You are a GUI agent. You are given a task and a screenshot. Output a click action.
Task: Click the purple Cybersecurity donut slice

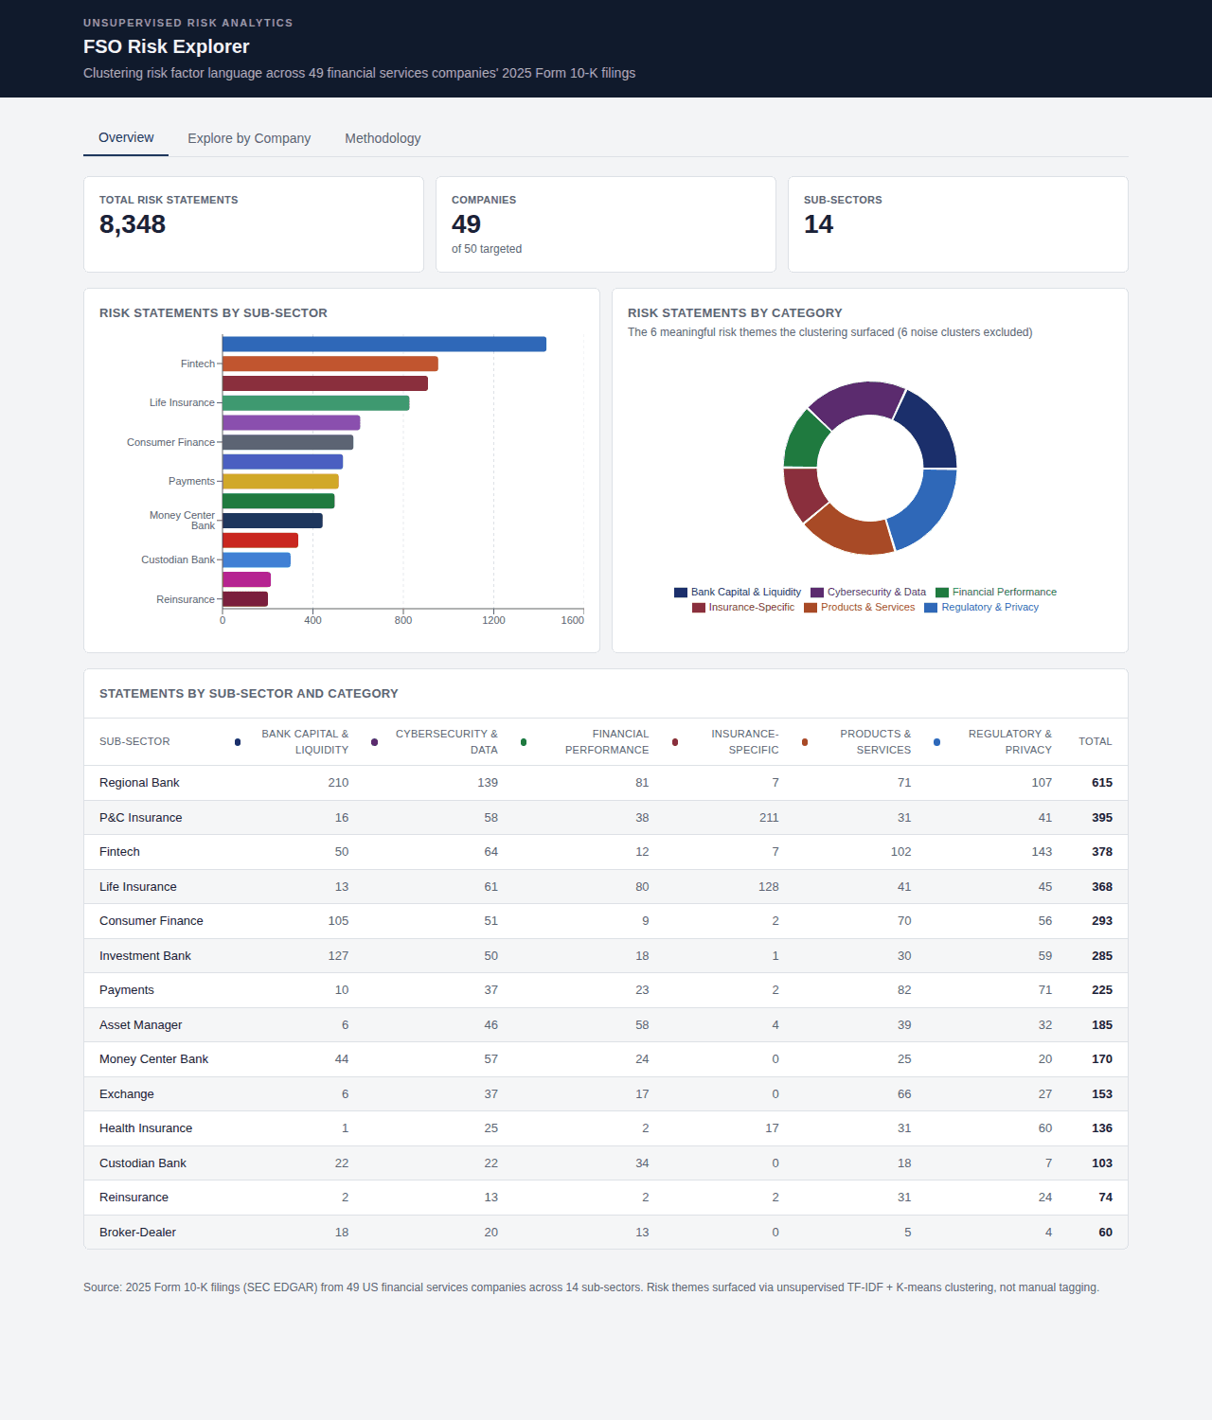857,400
